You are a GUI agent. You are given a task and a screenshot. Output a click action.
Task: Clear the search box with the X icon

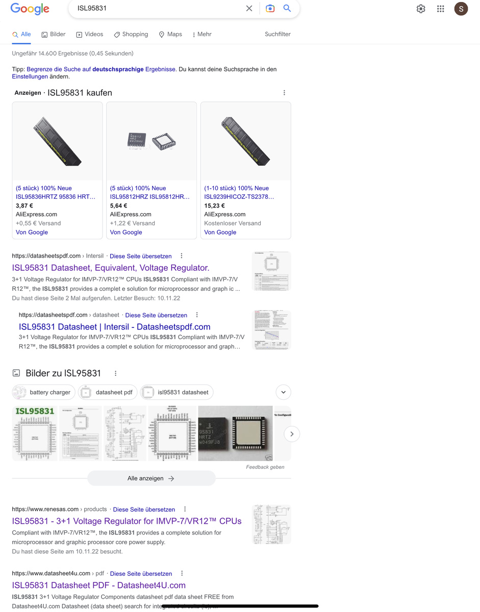pos(249,8)
